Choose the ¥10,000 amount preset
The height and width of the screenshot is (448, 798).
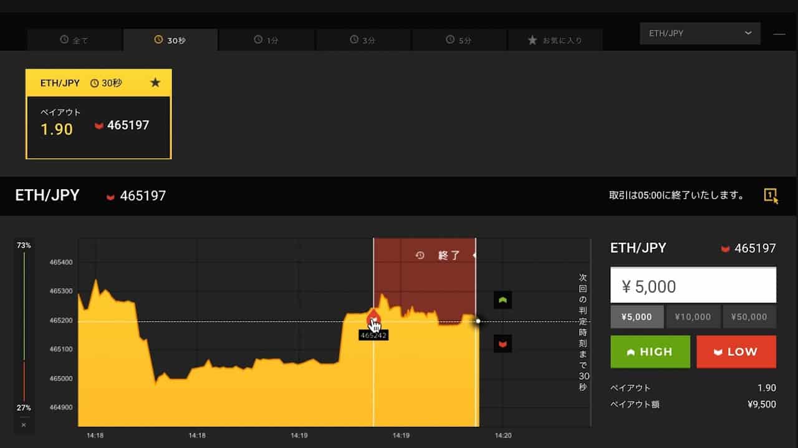[693, 317]
